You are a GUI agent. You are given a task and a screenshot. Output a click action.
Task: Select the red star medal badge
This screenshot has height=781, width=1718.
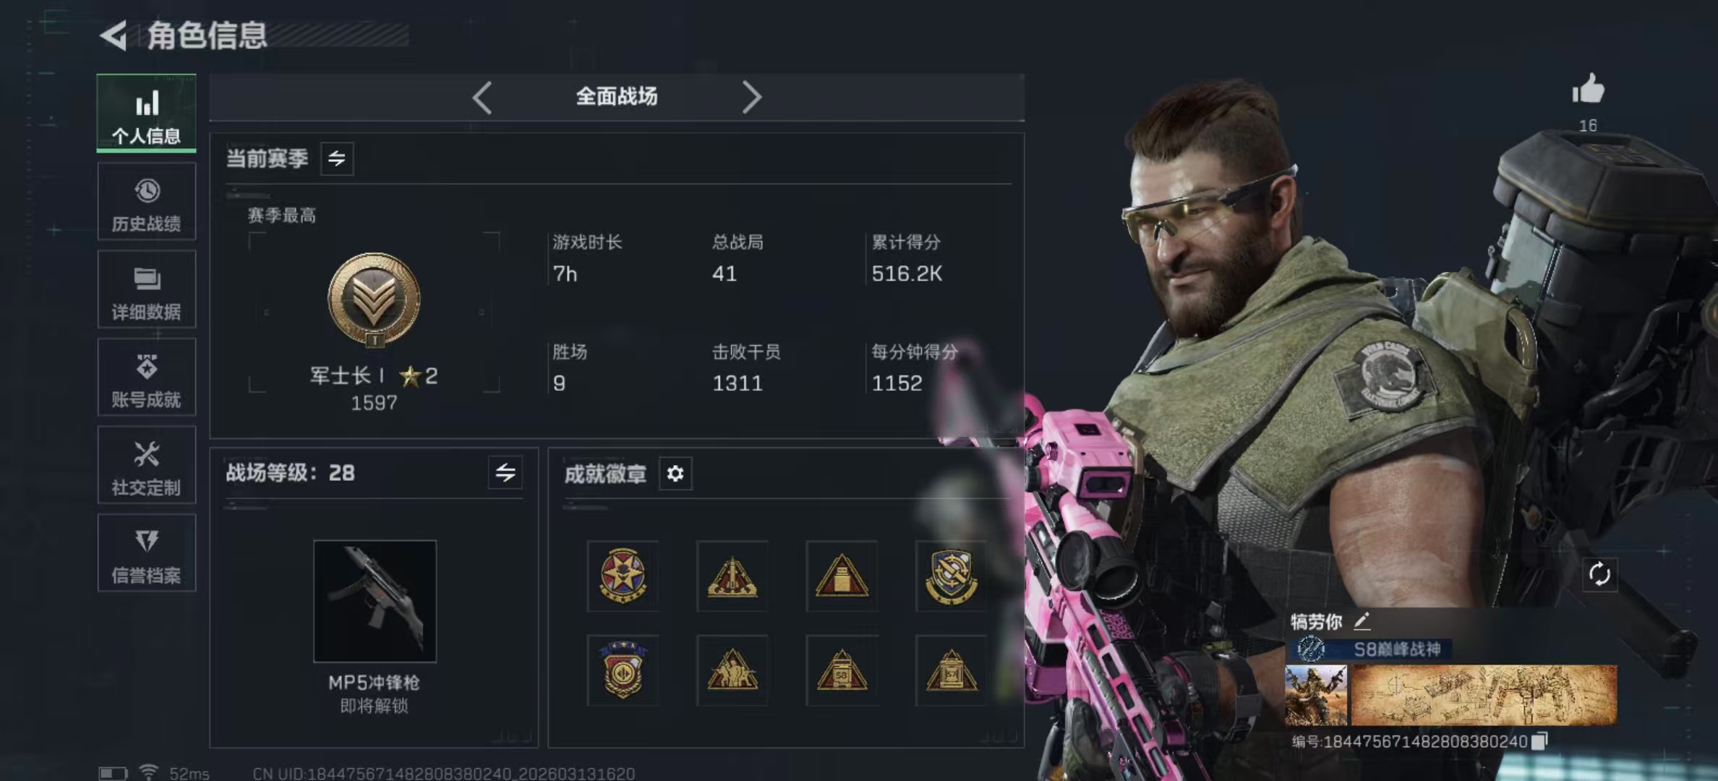click(x=623, y=576)
